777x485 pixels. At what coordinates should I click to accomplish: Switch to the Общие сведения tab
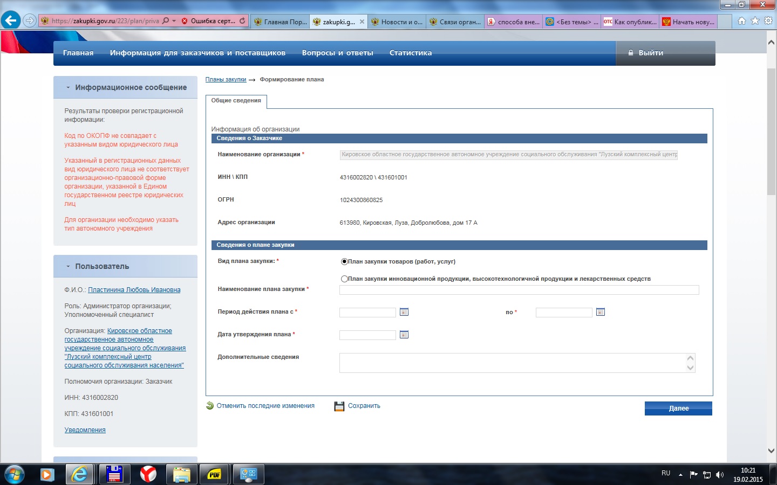coord(236,101)
